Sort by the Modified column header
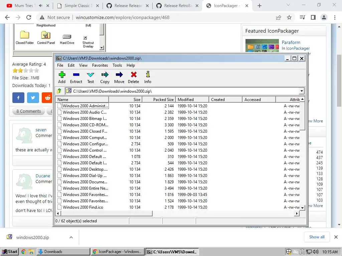This screenshot has height=256, width=342. (192, 99)
